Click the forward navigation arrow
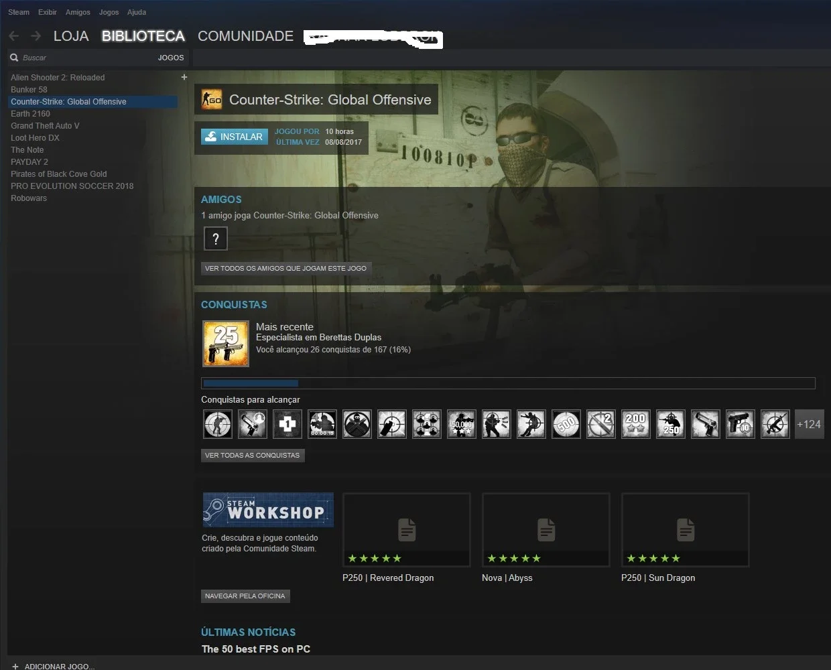 36,36
